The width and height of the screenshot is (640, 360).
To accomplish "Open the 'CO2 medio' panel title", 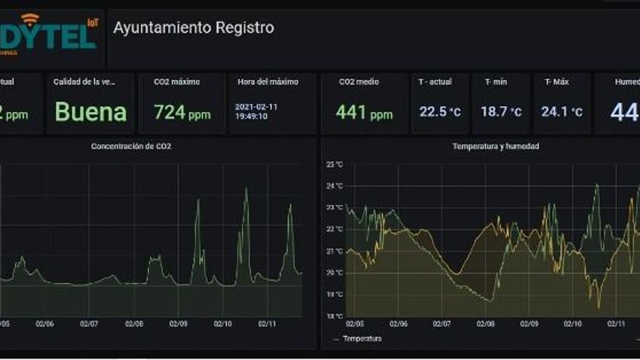I will (x=359, y=81).
